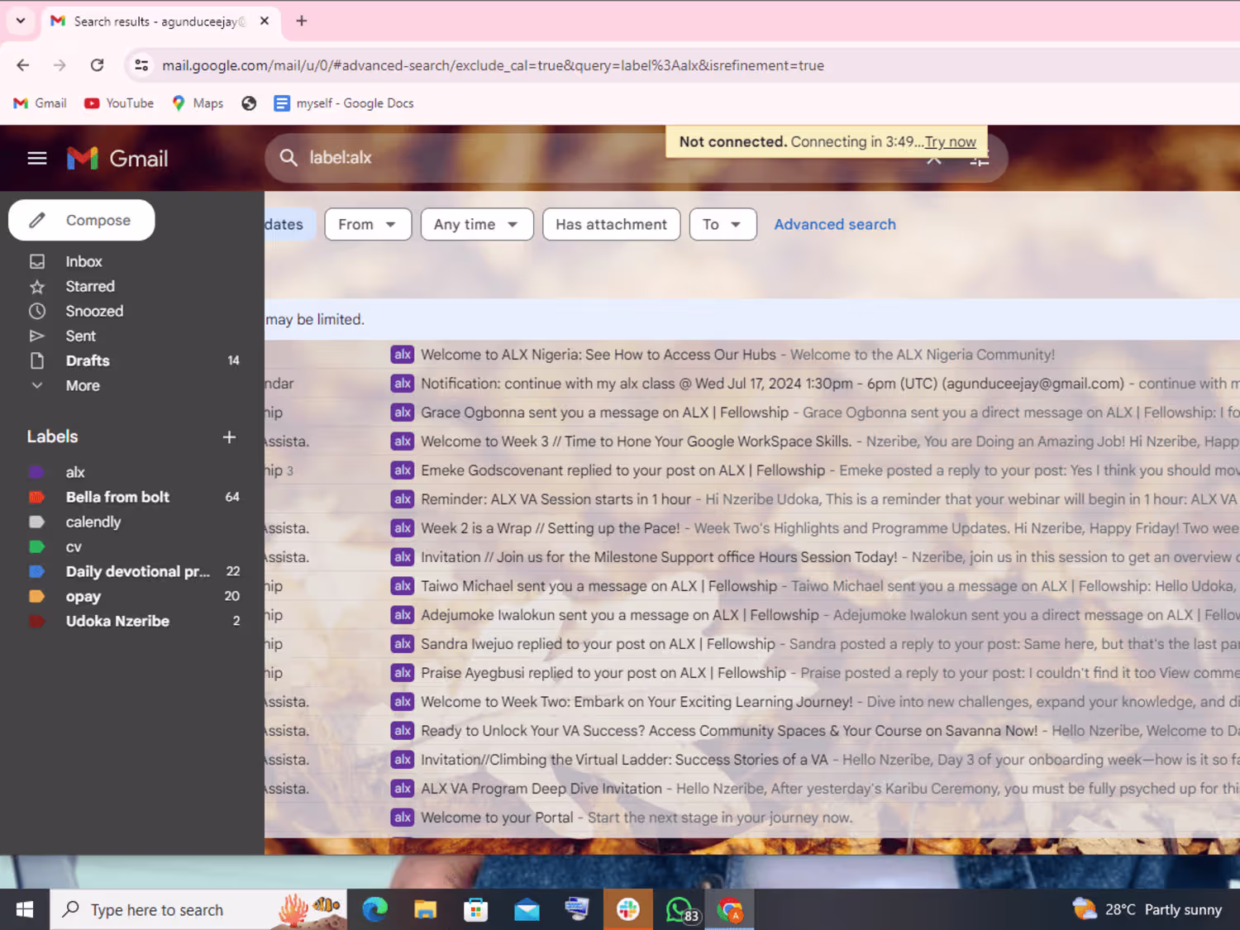Click the opay label yellow color tag

(36, 596)
